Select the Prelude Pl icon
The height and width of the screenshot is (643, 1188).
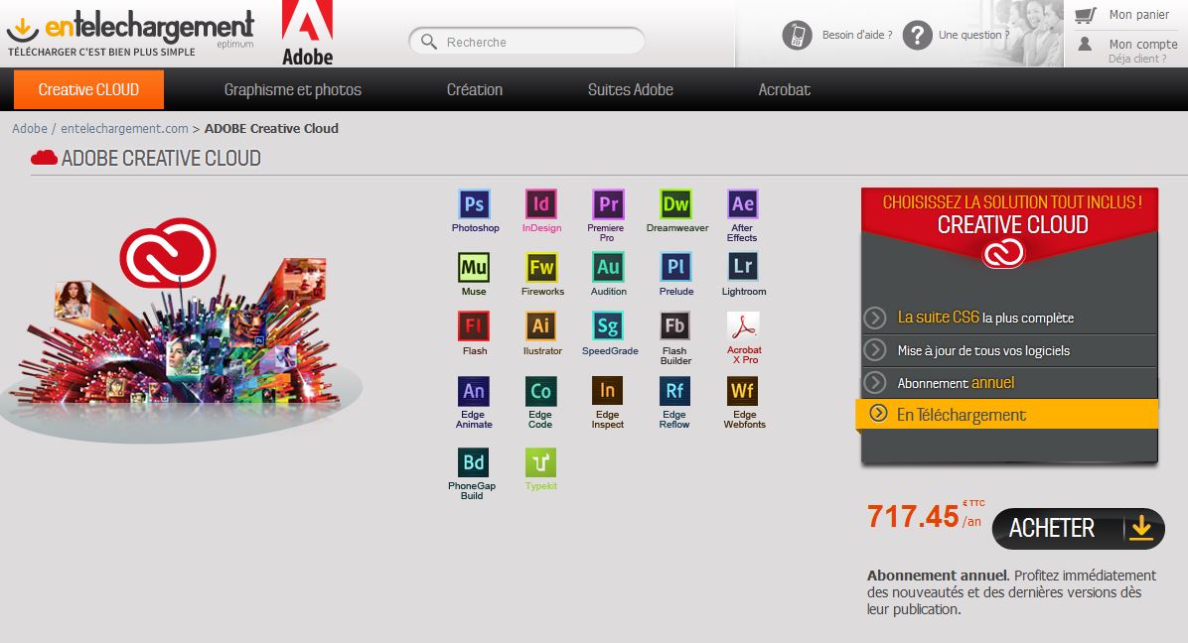pyautogui.click(x=675, y=266)
